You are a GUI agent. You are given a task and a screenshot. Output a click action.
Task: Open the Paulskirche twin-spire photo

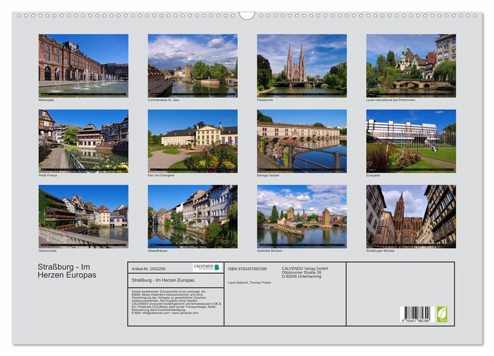tap(302, 65)
